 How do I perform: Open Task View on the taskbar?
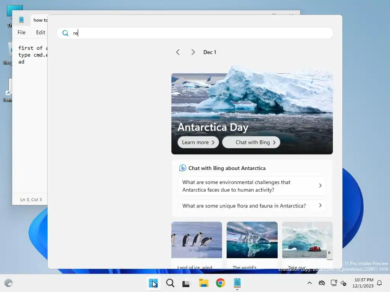point(186,283)
